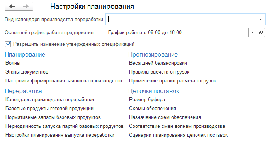The height and width of the screenshot is (154, 279).
Task: Open "Календарь производства переработки" link
Action: (x=50, y=99)
